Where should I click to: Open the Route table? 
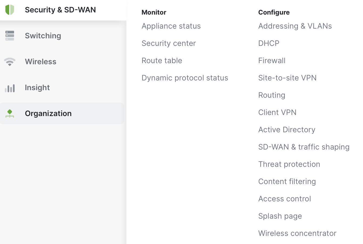[x=162, y=60]
